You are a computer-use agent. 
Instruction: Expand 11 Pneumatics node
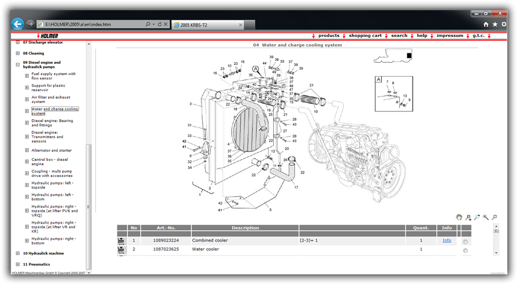pyautogui.click(x=18, y=264)
